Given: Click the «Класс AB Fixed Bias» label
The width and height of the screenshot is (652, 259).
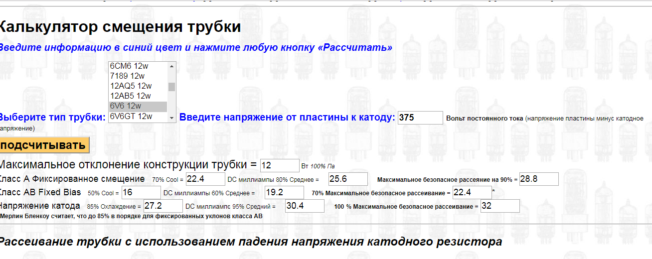Looking at the screenshot, I should tap(40, 192).
